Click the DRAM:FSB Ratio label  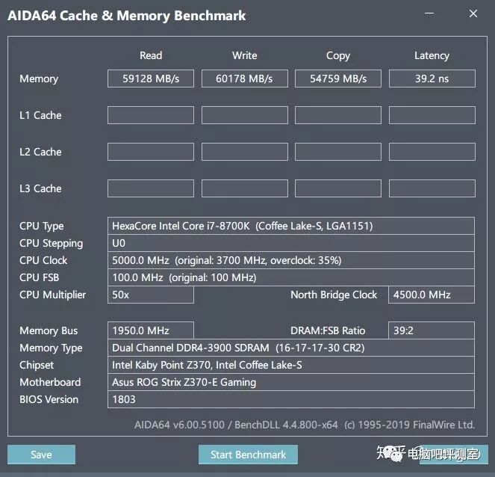coord(328,330)
